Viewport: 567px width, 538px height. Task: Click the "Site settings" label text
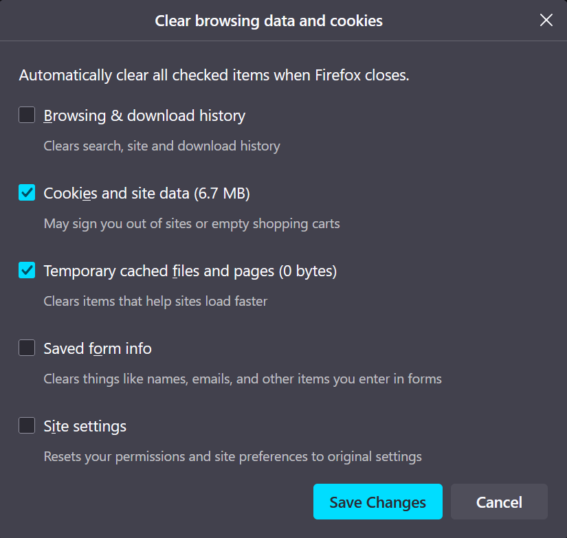pyautogui.click(x=85, y=427)
